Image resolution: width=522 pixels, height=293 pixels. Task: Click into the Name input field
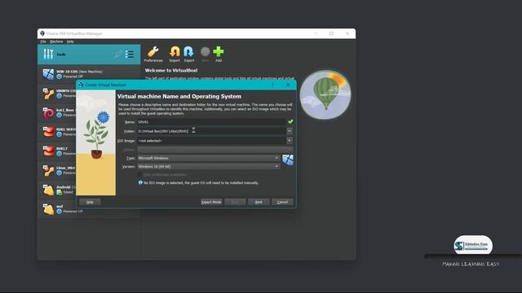[211, 122]
